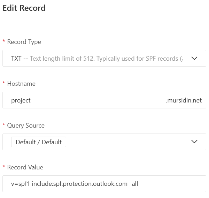This screenshot has height=198, width=209.
Task: Click the ".mursidin.net" domain suffix
Action: [184, 100]
